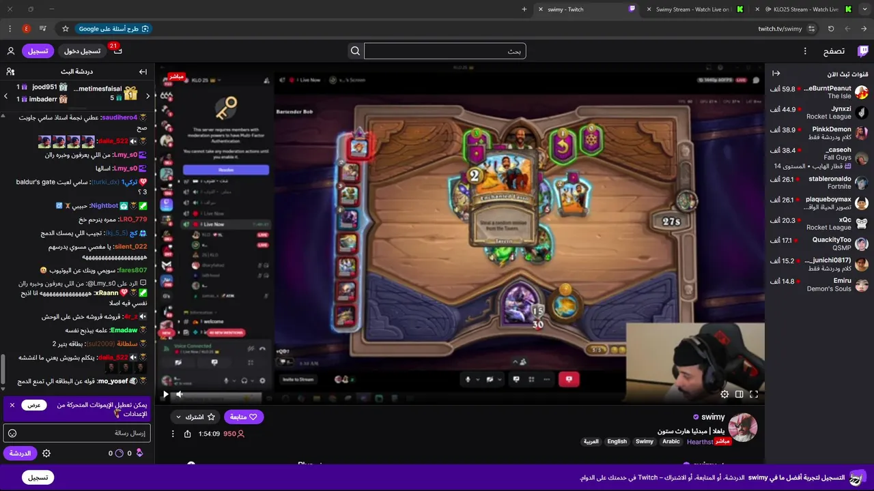Viewport: 874px width, 491px height.
Task: Enter fullscreen on the video player
Action: pos(754,394)
